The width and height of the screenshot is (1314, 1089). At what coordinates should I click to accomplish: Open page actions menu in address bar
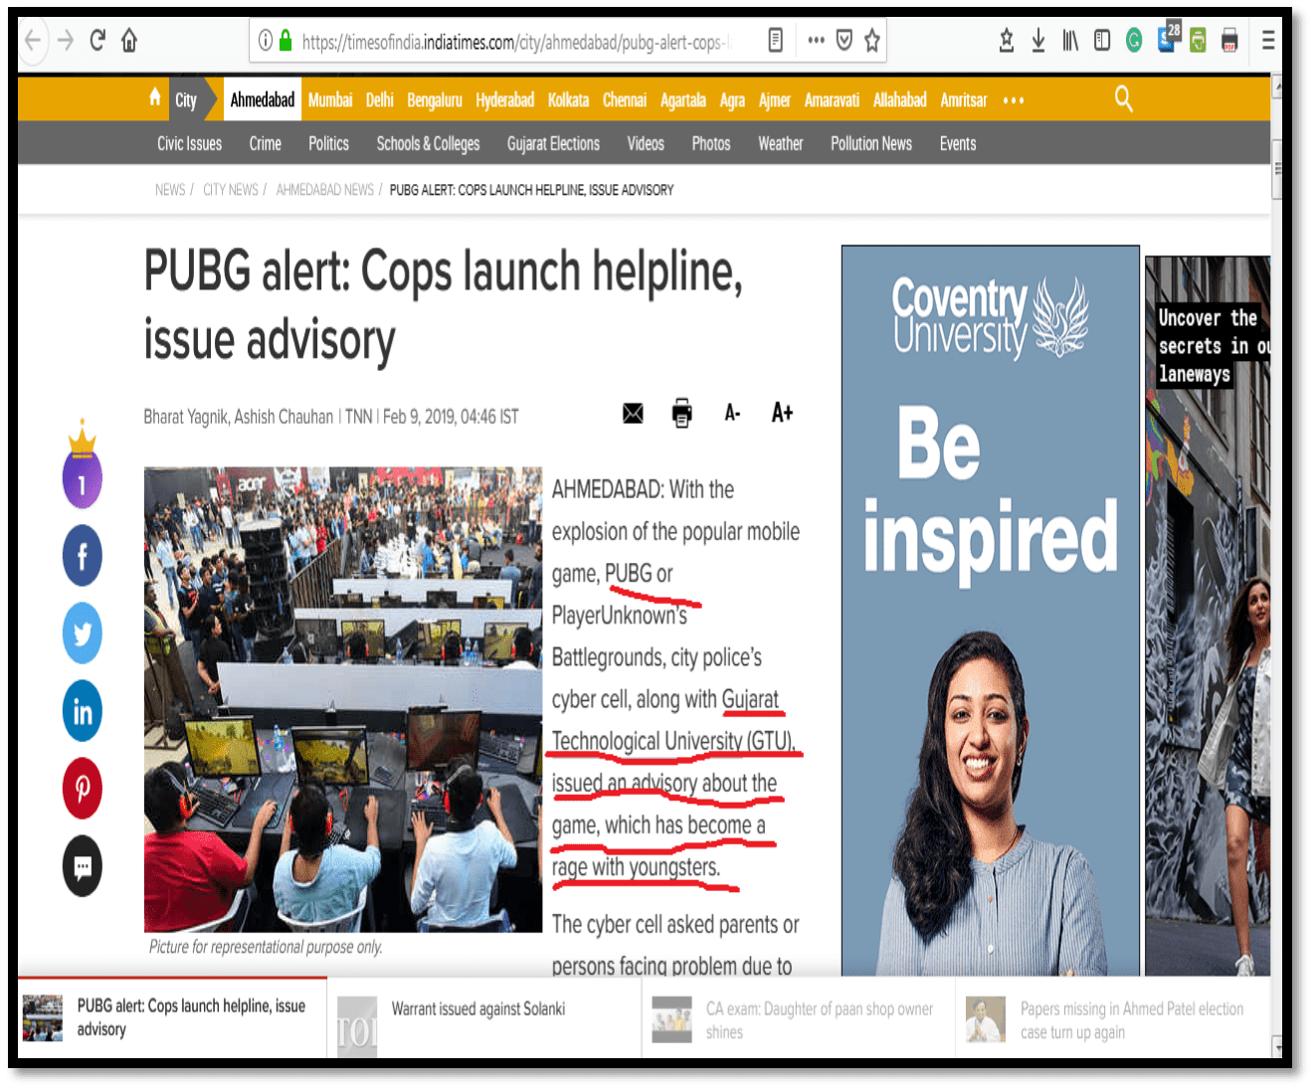tap(816, 41)
